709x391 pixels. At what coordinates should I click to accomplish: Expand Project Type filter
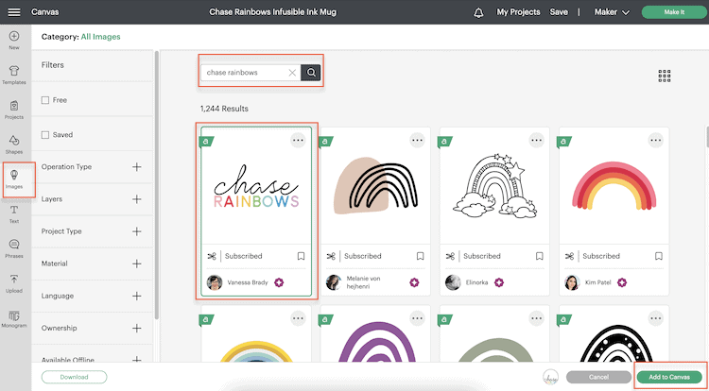click(136, 231)
